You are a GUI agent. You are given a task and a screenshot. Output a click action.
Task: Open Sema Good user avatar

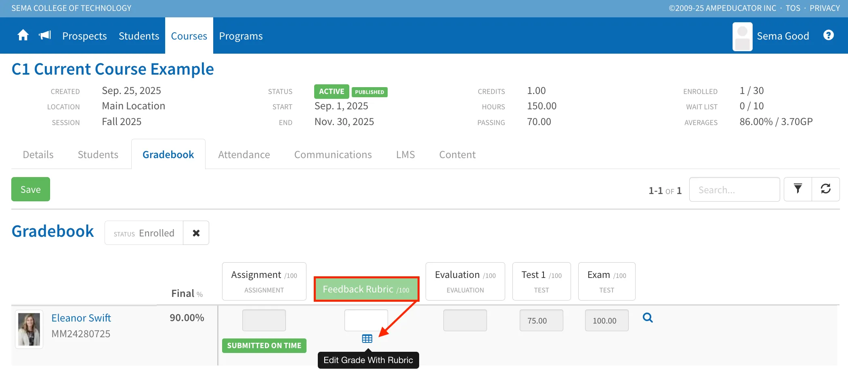(x=742, y=36)
